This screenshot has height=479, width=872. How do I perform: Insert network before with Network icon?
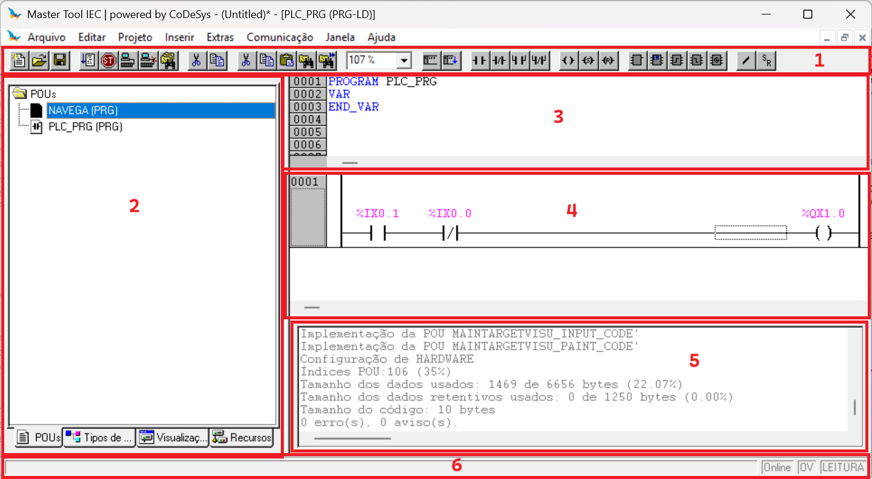click(x=431, y=60)
